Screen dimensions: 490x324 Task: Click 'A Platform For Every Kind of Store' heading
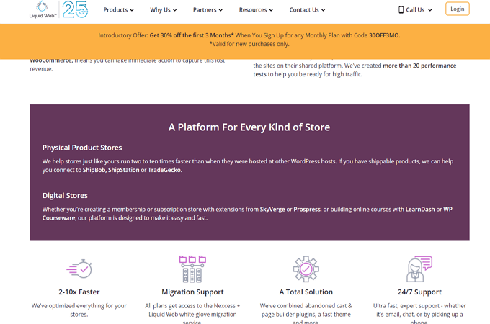tap(249, 127)
